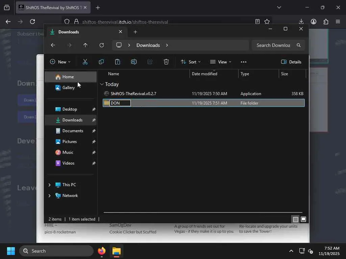Open Firefox from taskbar
Screen dimensions: 346x259
click(x=102, y=251)
